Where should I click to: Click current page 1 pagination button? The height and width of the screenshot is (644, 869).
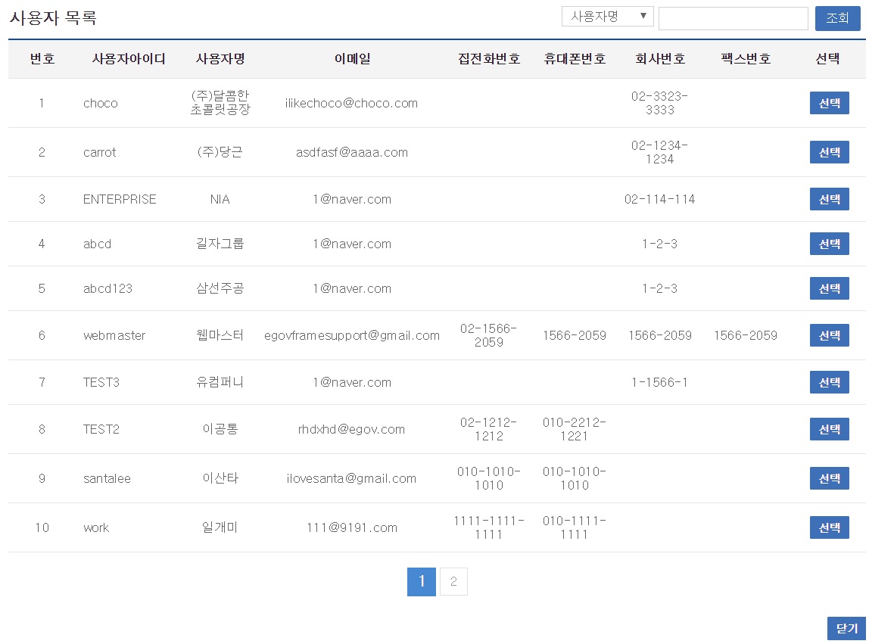tap(422, 582)
